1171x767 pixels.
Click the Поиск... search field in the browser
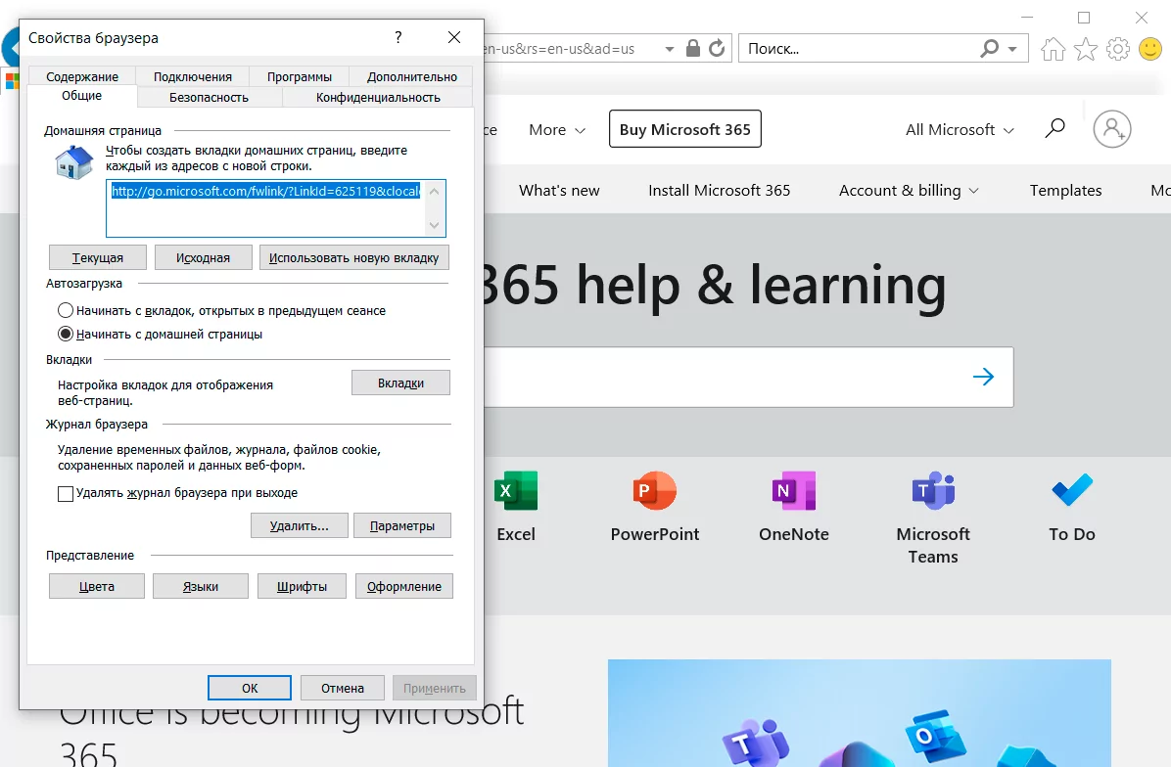point(859,49)
